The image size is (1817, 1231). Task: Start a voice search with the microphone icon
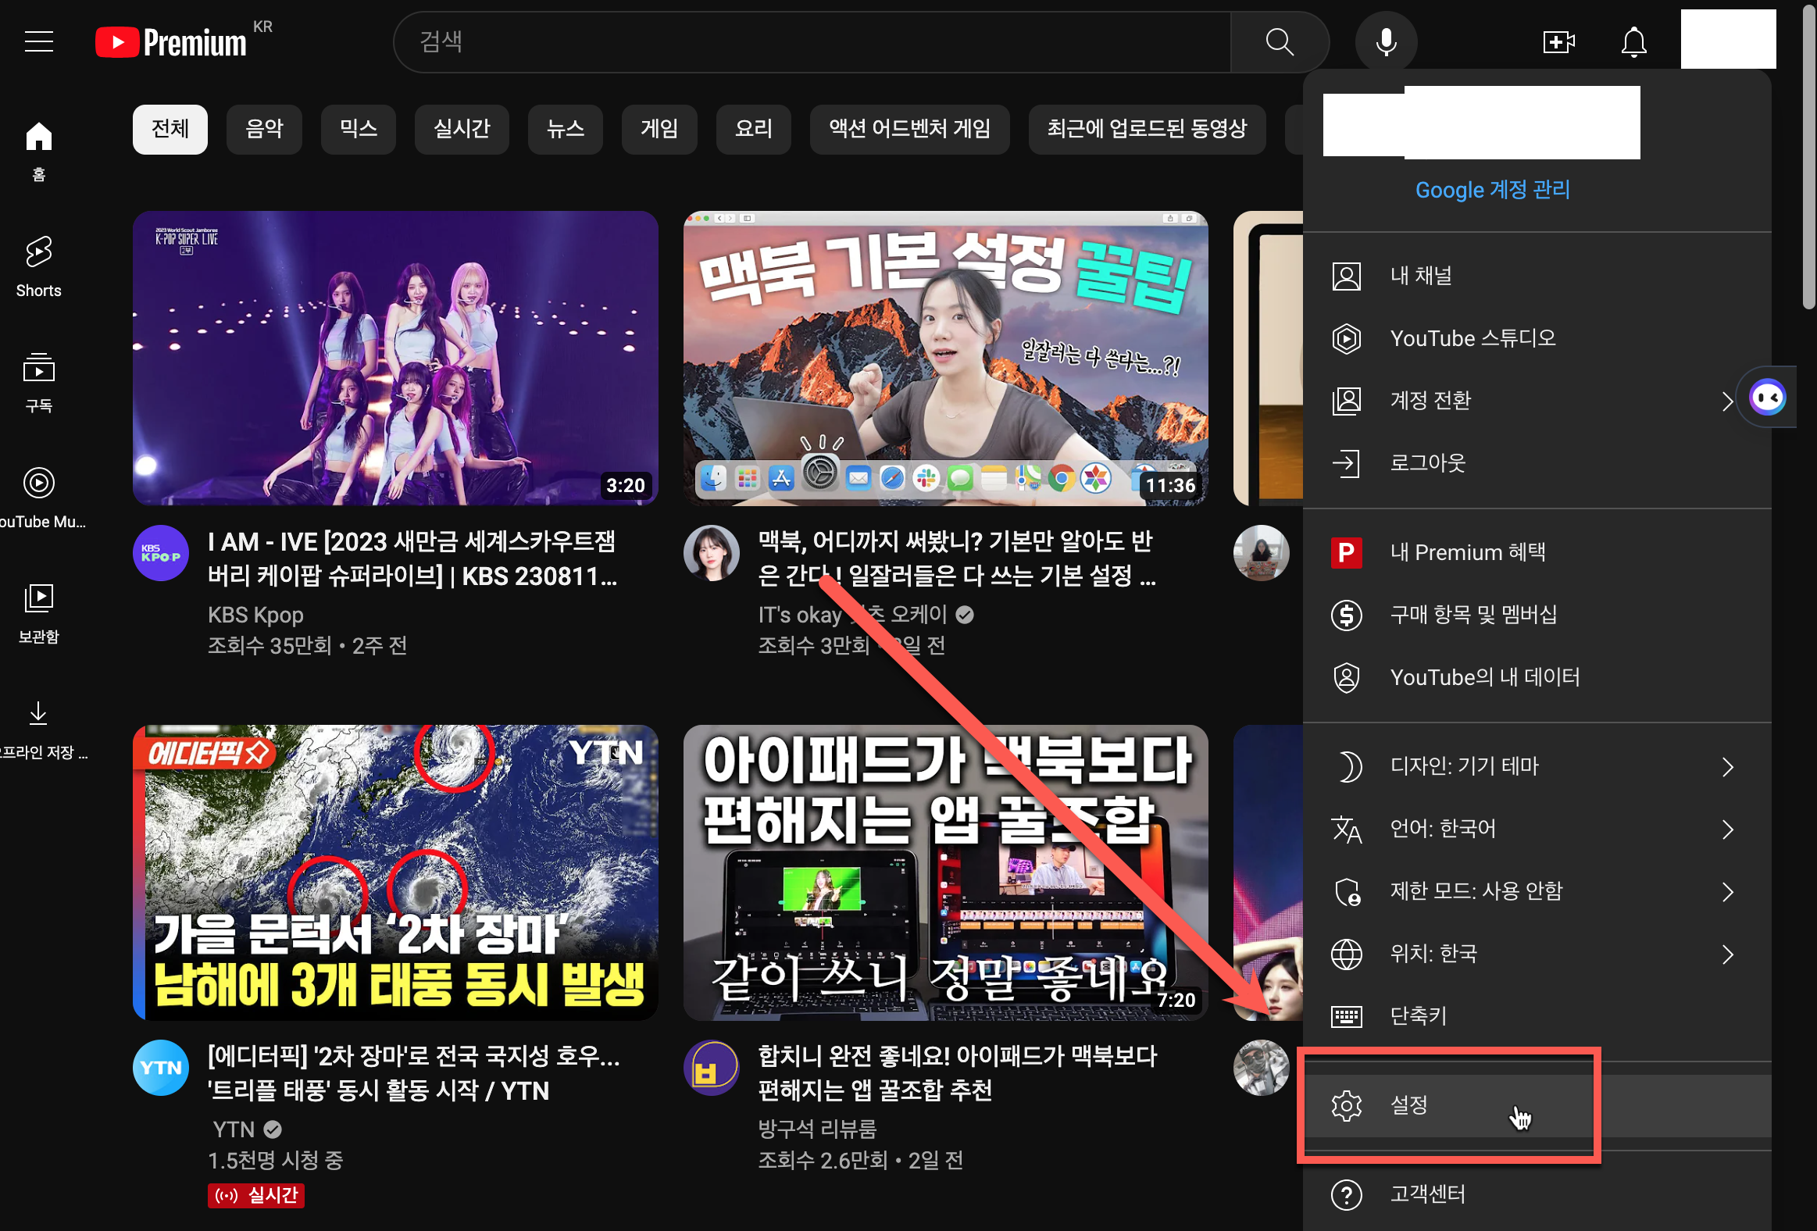(x=1386, y=41)
